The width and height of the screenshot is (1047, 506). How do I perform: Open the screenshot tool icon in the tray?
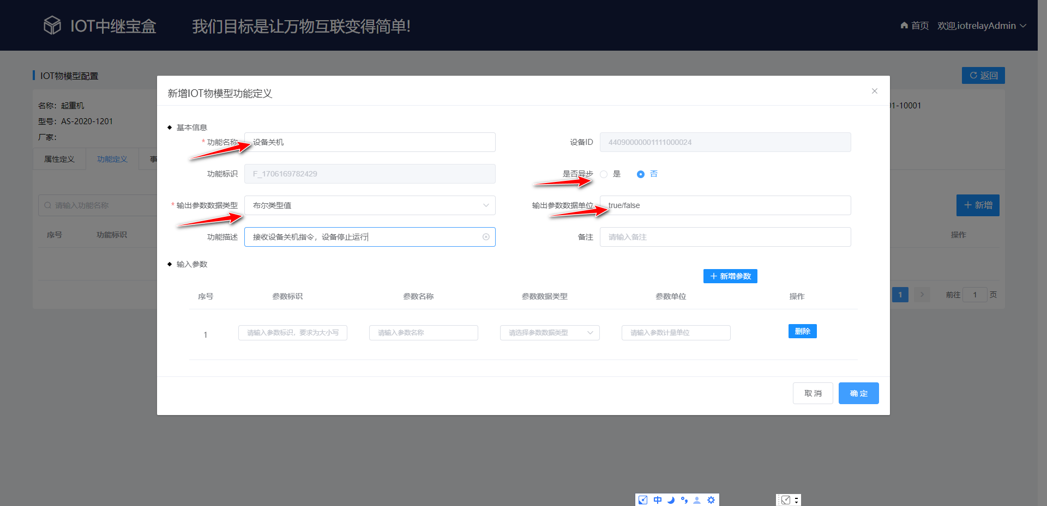click(x=785, y=499)
